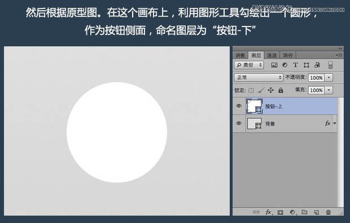Filter layers by text type
Screen dimensions: 350x223
(295, 65)
